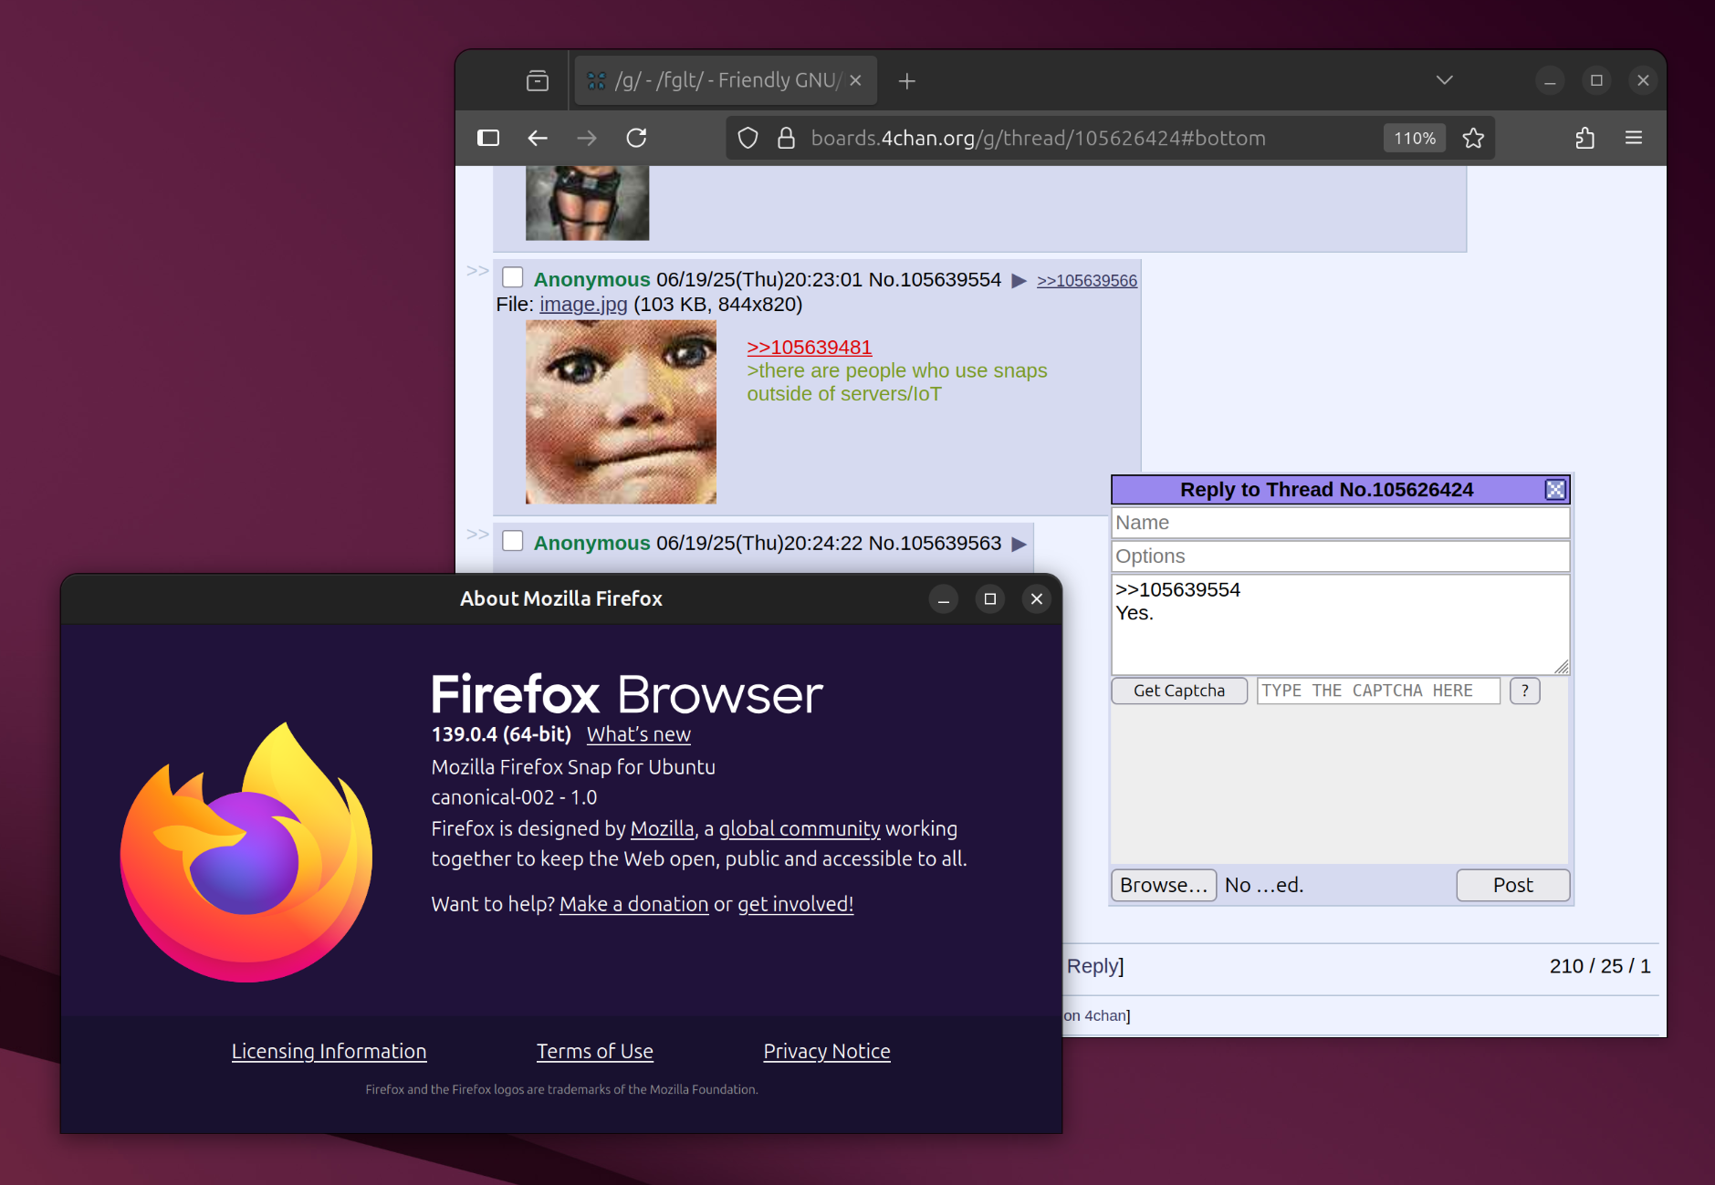Expand the face image thumbnail
This screenshot has width=1715, height=1185.
click(621, 411)
